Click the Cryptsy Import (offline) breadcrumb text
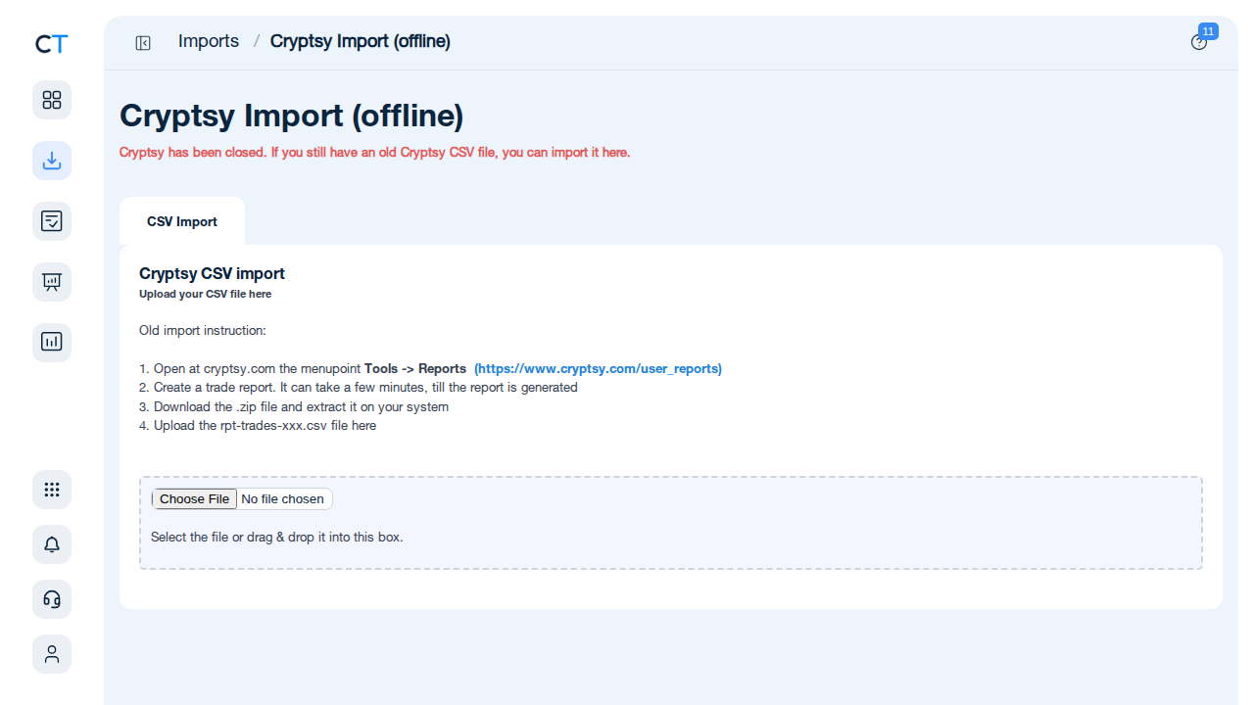This screenshot has width=1254, height=705. coord(361,41)
